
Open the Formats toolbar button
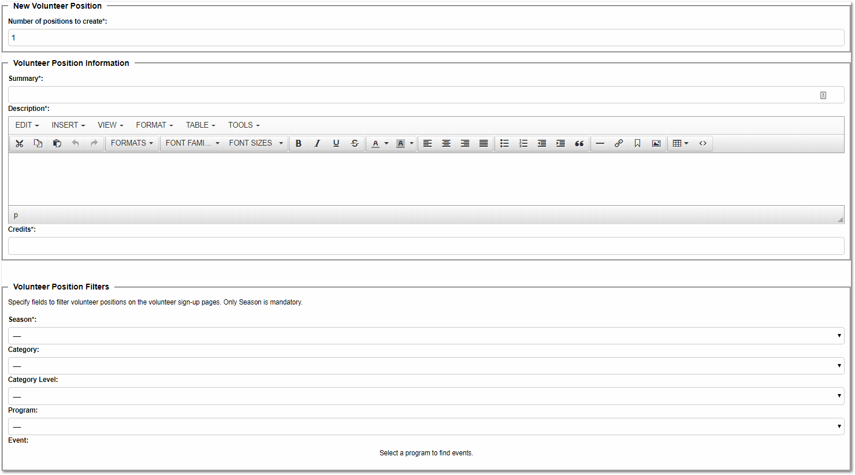(x=132, y=143)
